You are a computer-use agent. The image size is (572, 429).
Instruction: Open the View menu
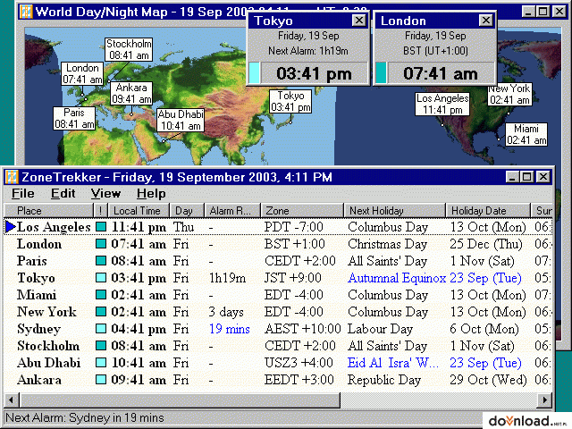[x=105, y=193]
